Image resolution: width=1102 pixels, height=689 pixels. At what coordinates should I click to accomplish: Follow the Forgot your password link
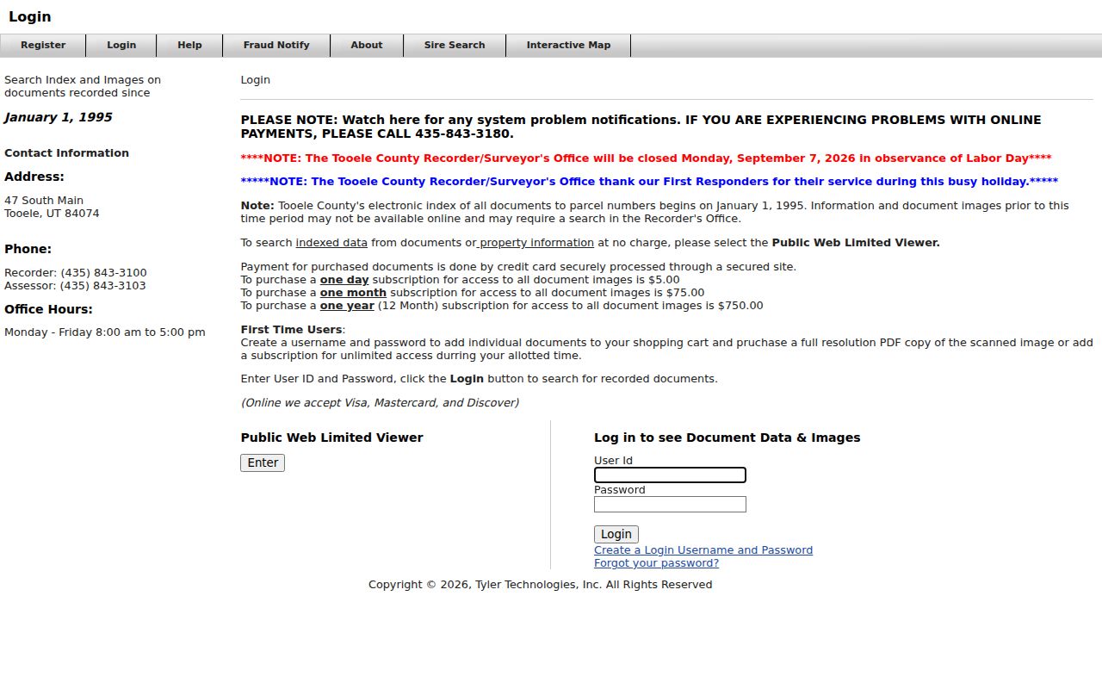tap(656, 563)
